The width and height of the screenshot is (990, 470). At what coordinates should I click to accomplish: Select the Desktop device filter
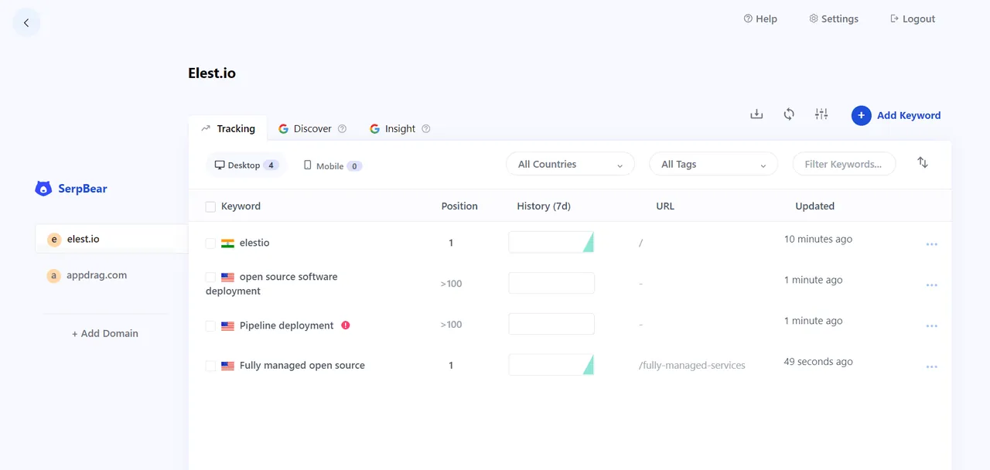pos(246,165)
